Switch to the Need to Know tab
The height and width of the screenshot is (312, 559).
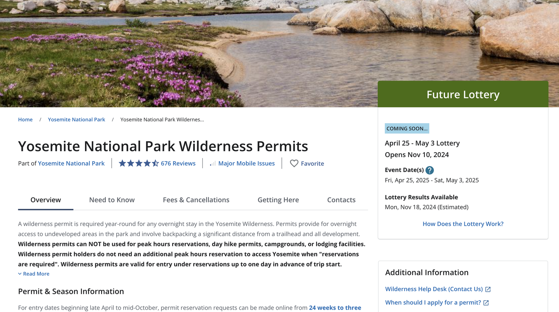(112, 200)
